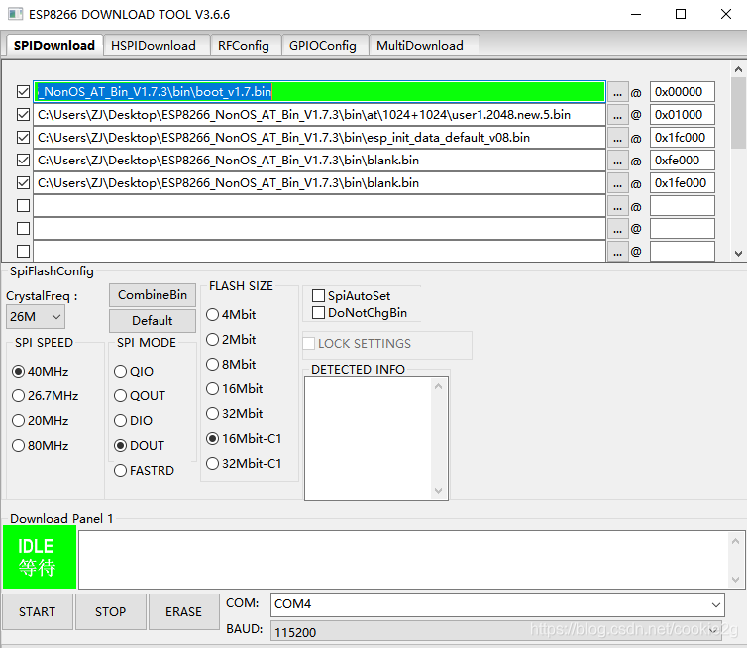Click the ESP8266 app icon in title bar

[15, 14]
